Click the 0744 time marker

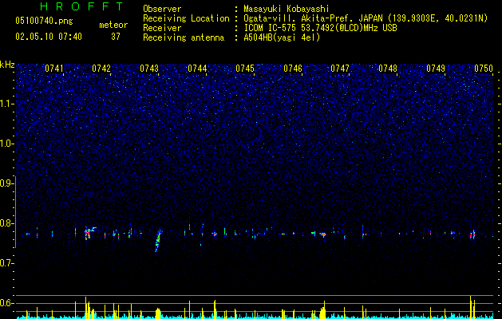point(197,69)
